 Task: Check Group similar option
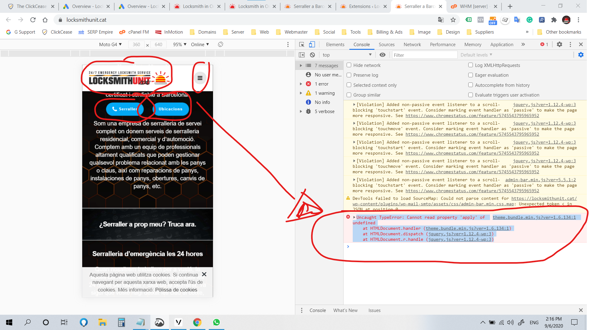click(x=349, y=95)
